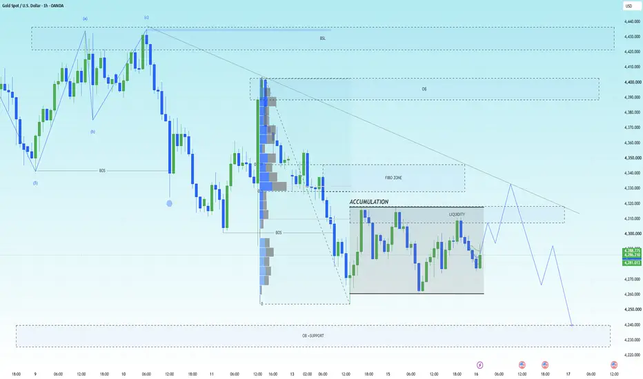The height and width of the screenshot is (379, 643).
Task: Select the ACCUMULATION heading text
Action: coord(368,202)
